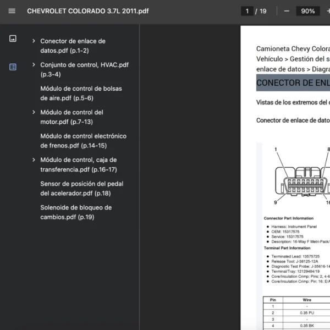Click the Terminated Lead: 13575725 line
This screenshot has width=330, height=330.
[x=295, y=256]
